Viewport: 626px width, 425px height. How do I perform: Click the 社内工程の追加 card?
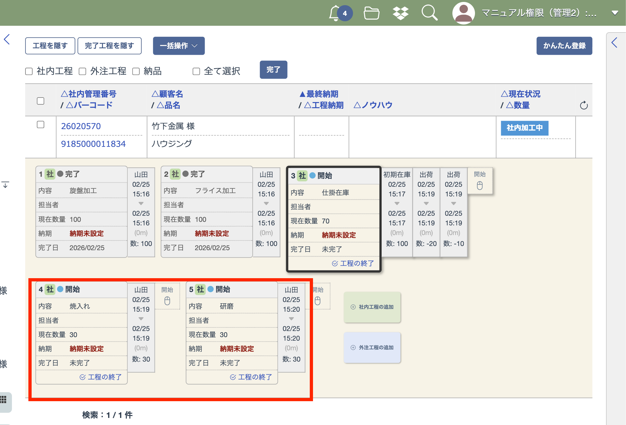(x=372, y=307)
